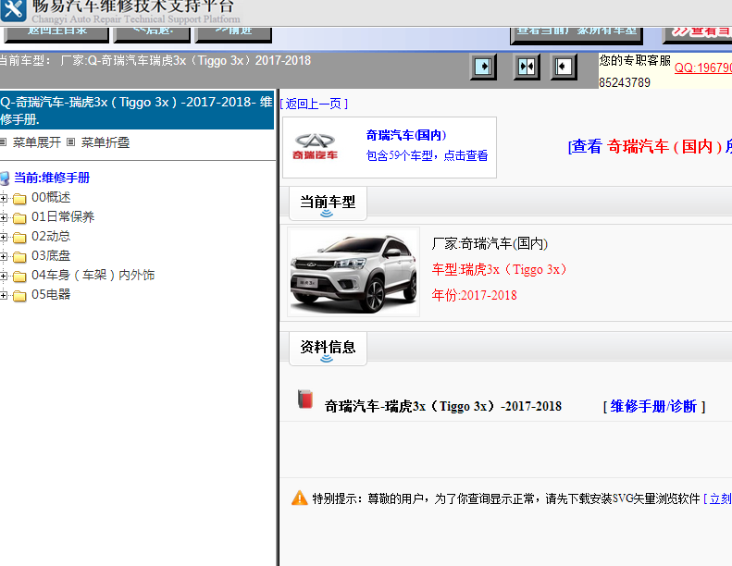Expand the 04车身（车架）内外饰 node
The height and width of the screenshot is (566, 732).
click(x=4, y=276)
